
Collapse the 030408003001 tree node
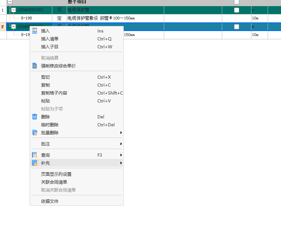13,10
